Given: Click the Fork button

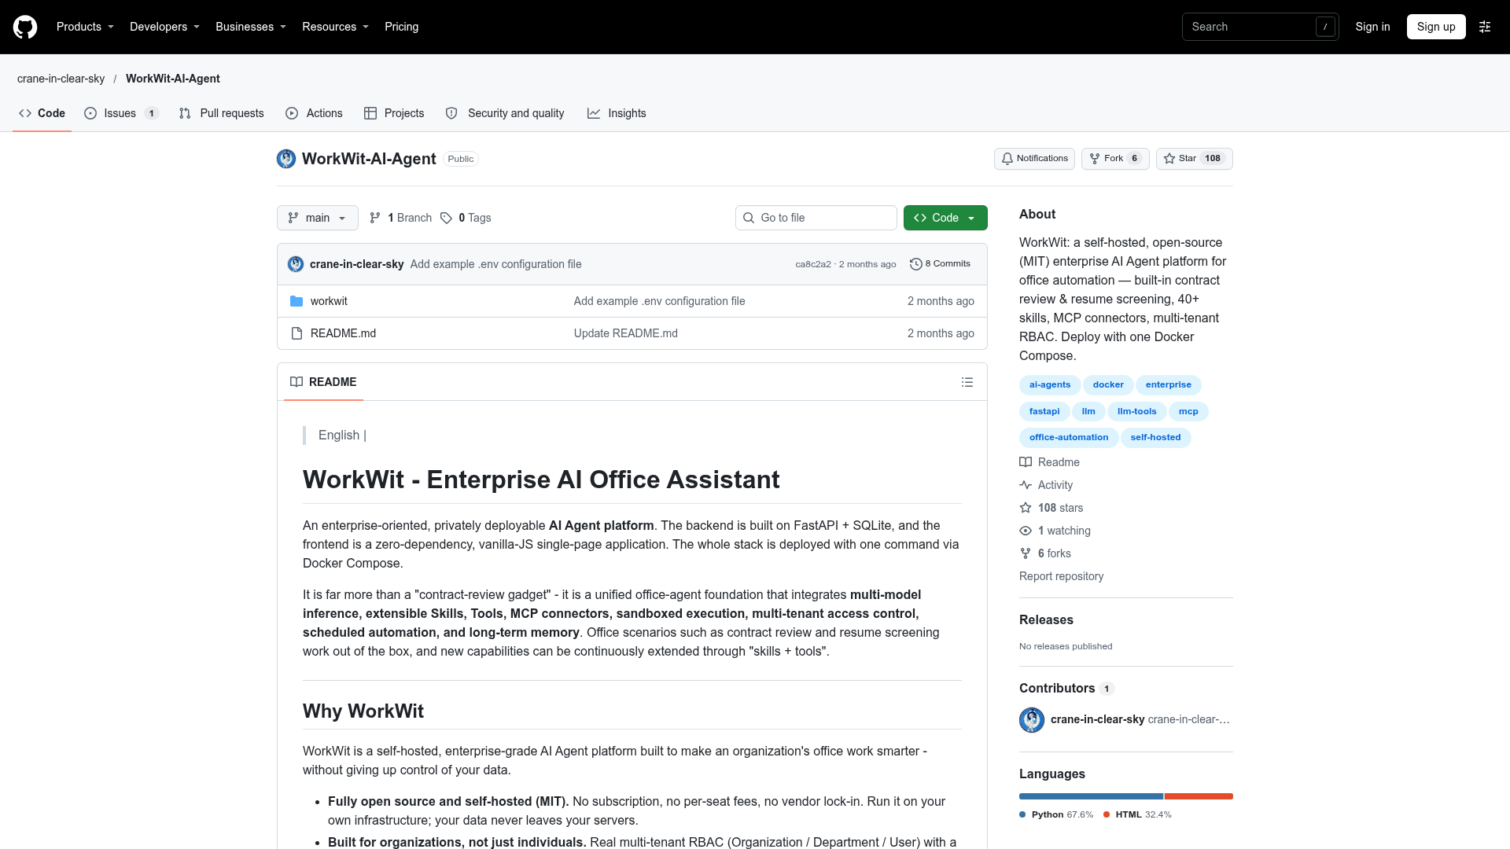Looking at the screenshot, I should coord(1115,159).
